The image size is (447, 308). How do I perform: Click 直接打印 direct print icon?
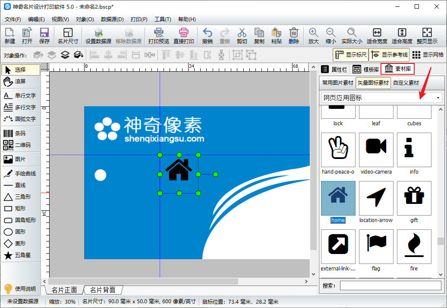click(184, 36)
